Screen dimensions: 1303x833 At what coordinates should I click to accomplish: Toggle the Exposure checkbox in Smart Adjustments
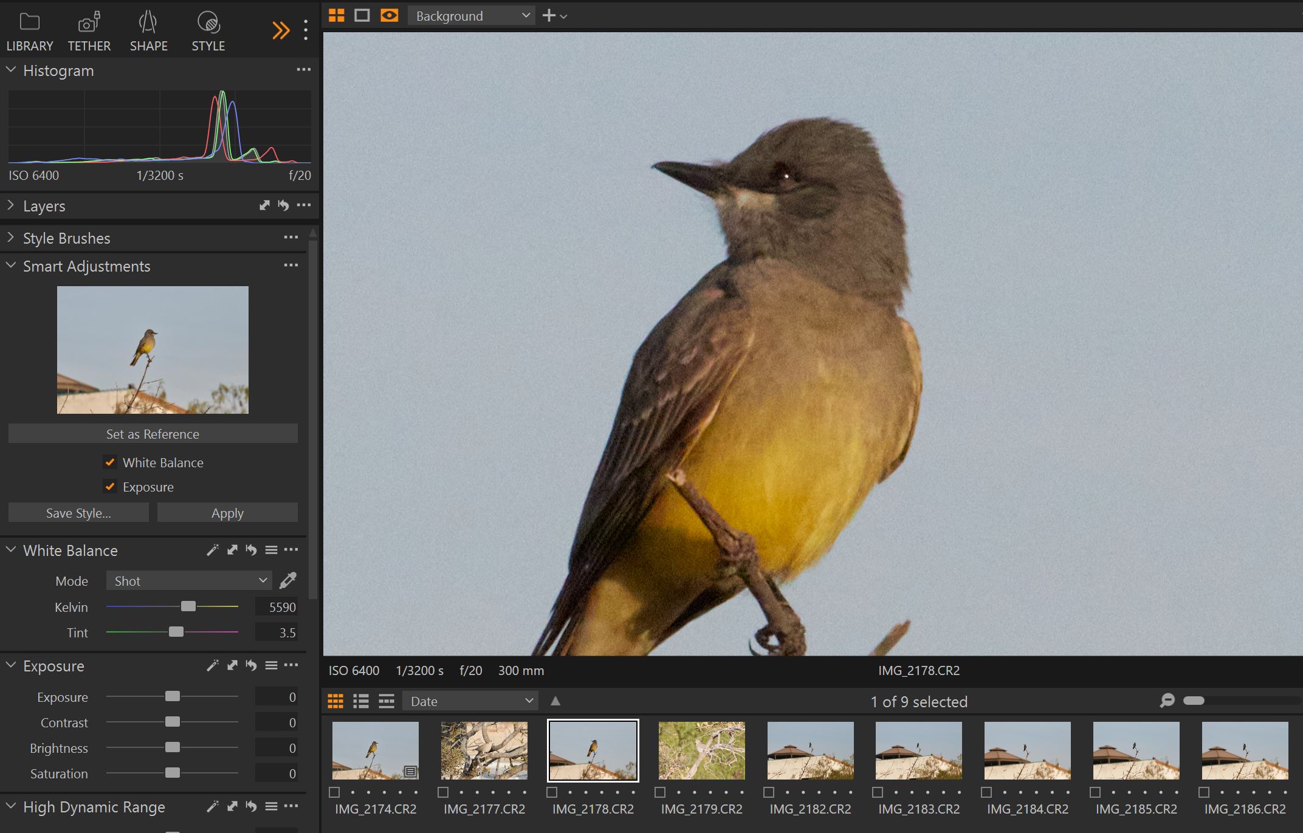coord(110,486)
